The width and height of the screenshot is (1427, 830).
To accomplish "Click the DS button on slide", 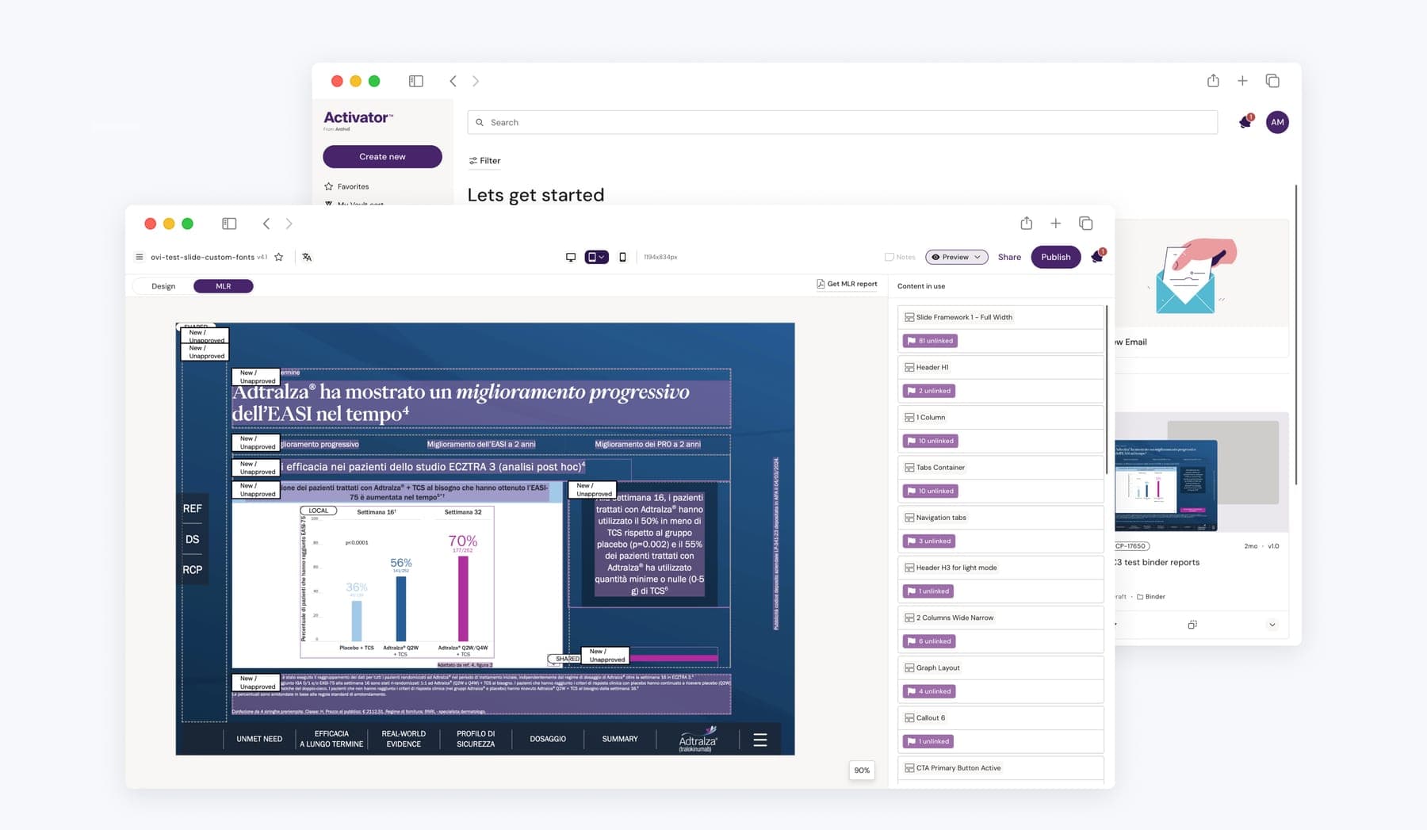I will point(193,539).
